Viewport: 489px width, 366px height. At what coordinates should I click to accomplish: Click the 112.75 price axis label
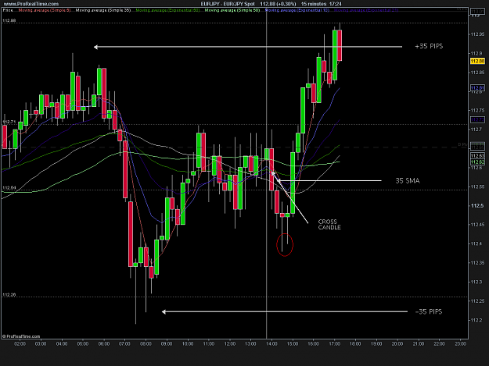click(477, 110)
